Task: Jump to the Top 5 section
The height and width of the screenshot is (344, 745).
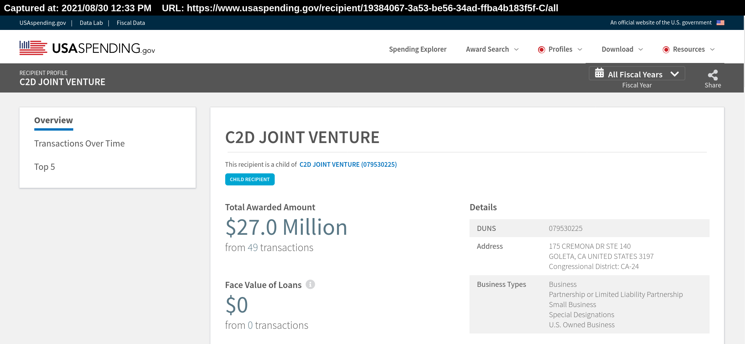Action: pyautogui.click(x=44, y=167)
